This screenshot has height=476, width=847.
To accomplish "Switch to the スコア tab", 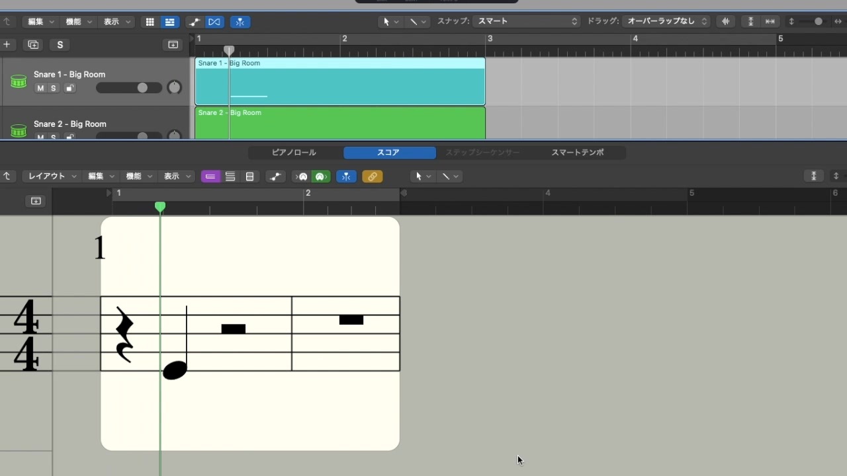I will coord(389,153).
